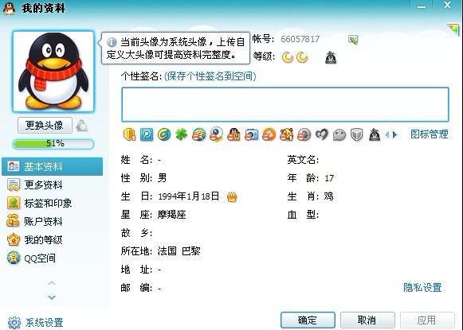Click the camera photo album icon

[252, 135]
